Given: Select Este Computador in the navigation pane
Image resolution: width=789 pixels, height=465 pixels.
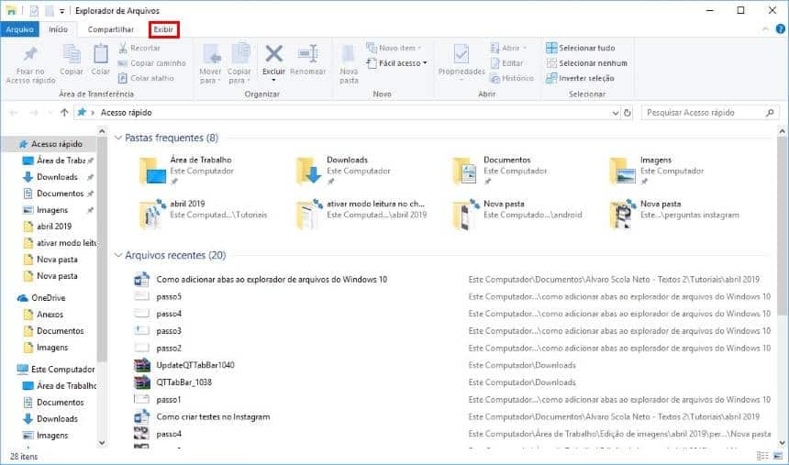Looking at the screenshot, I should (62, 370).
